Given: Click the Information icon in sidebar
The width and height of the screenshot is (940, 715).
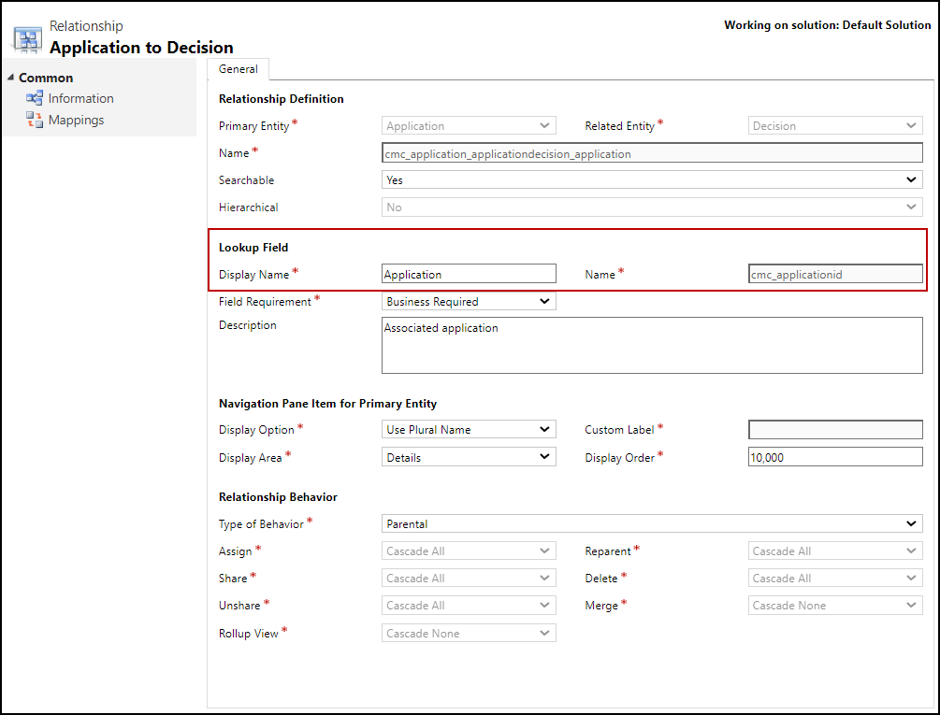Looking at the screenshot, I should coord(35,98).
